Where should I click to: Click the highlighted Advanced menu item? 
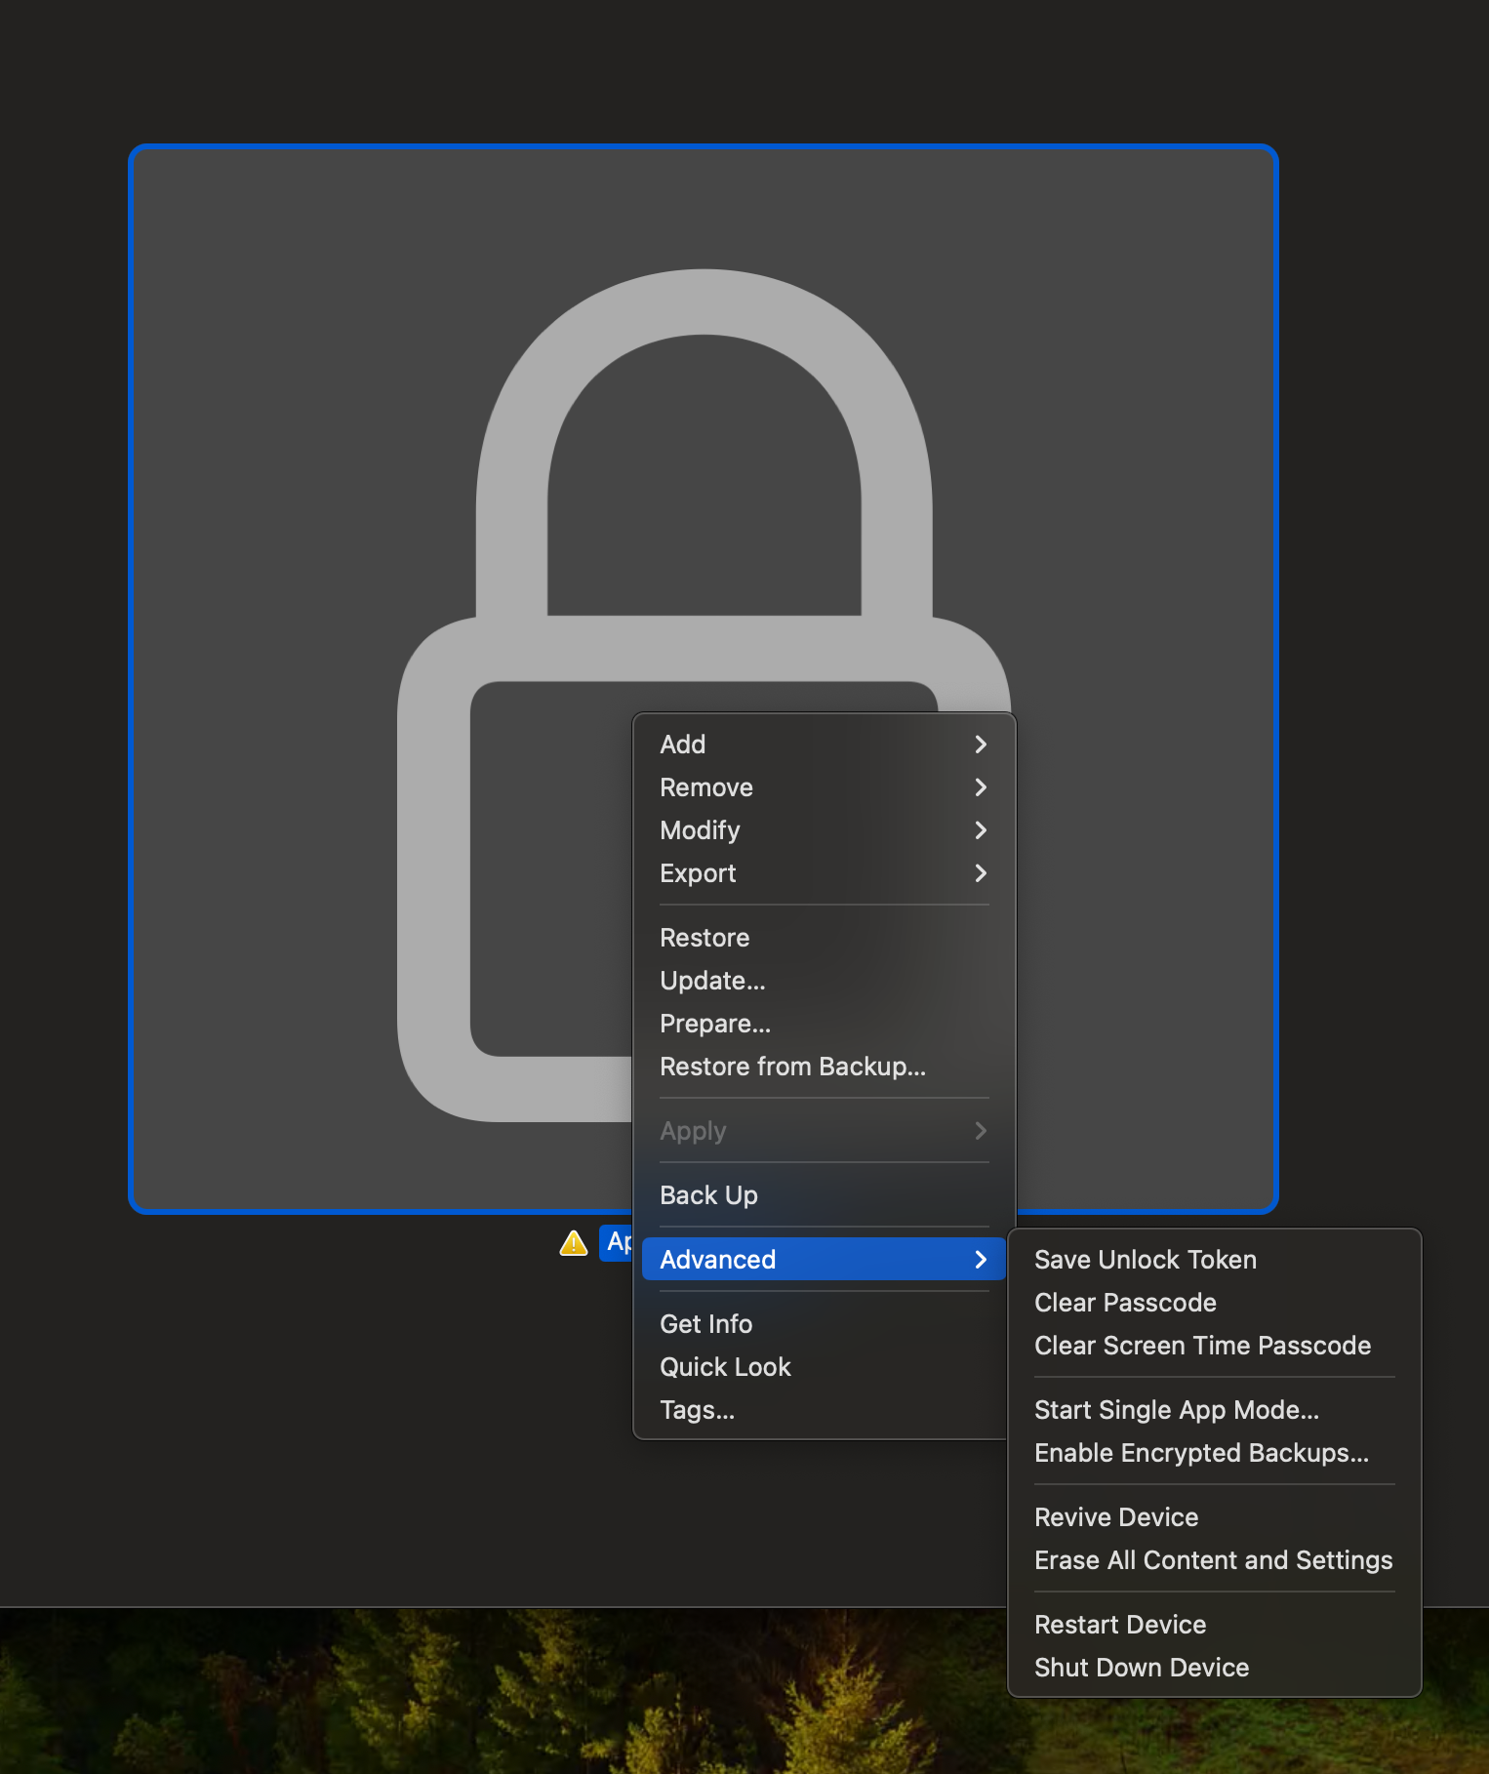(x=824, y=1260)
